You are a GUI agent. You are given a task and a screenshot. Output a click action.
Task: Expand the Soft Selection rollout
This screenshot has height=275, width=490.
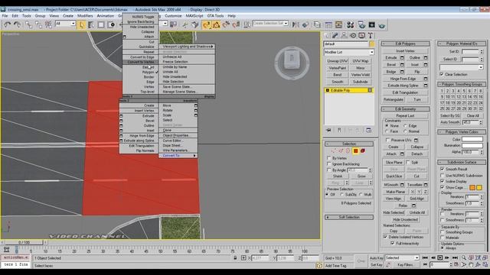point(349,217)
